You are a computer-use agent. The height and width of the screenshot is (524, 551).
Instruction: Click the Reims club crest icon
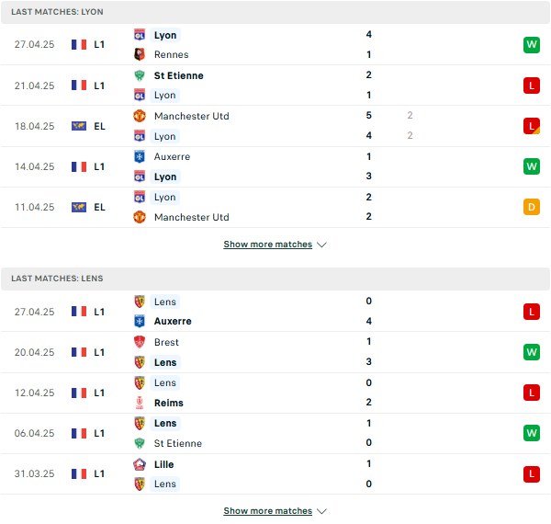(x=140, y=403)
